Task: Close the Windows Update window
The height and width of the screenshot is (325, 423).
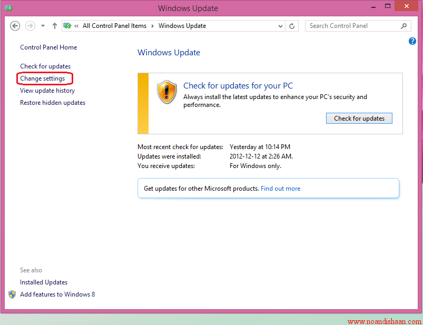Action: coord(407,6)
